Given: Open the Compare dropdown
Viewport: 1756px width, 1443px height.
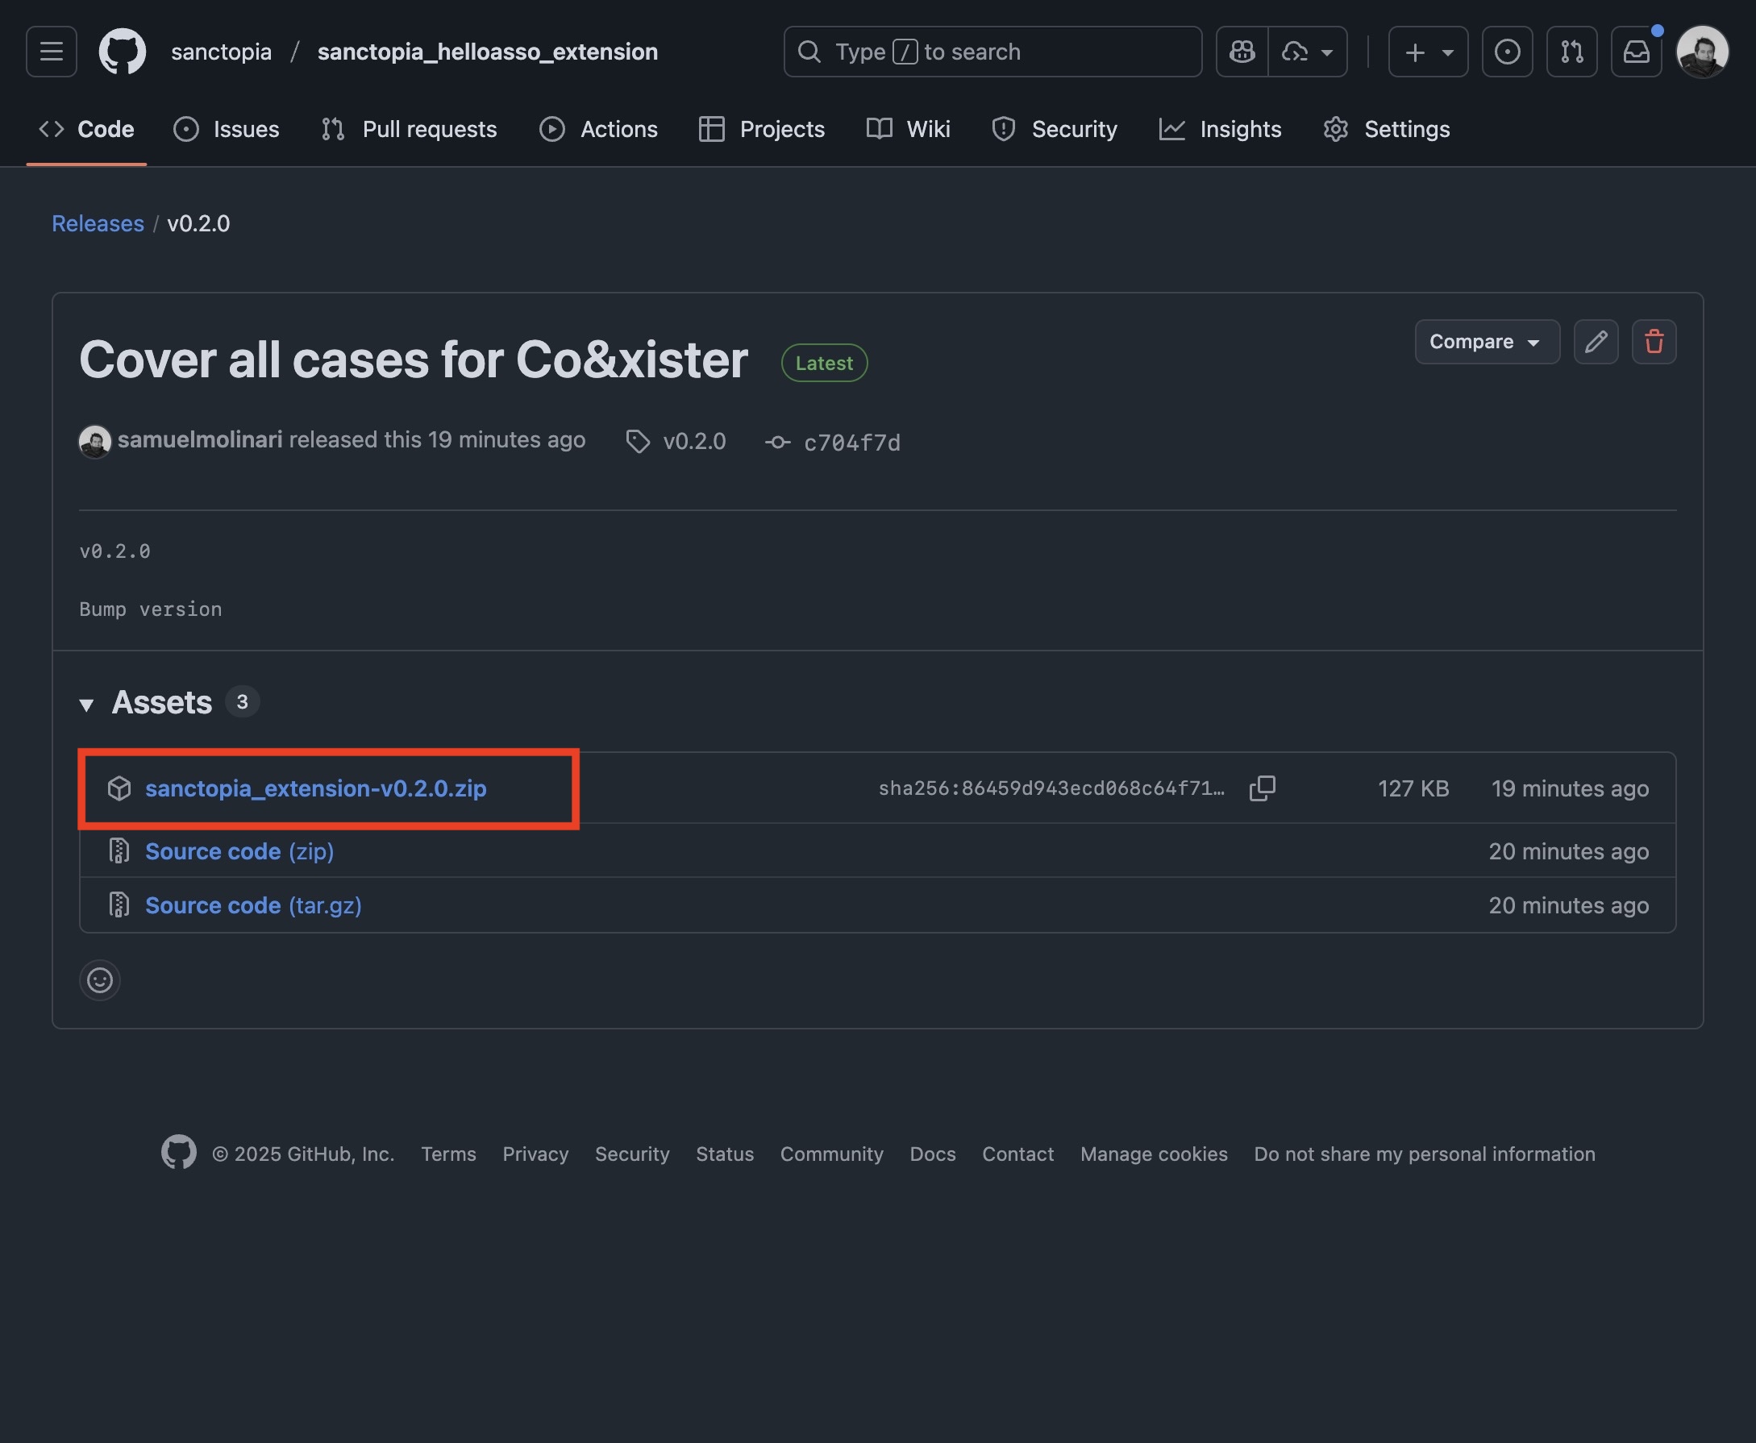Looking at the screenshot, I should coord(1487,342).
